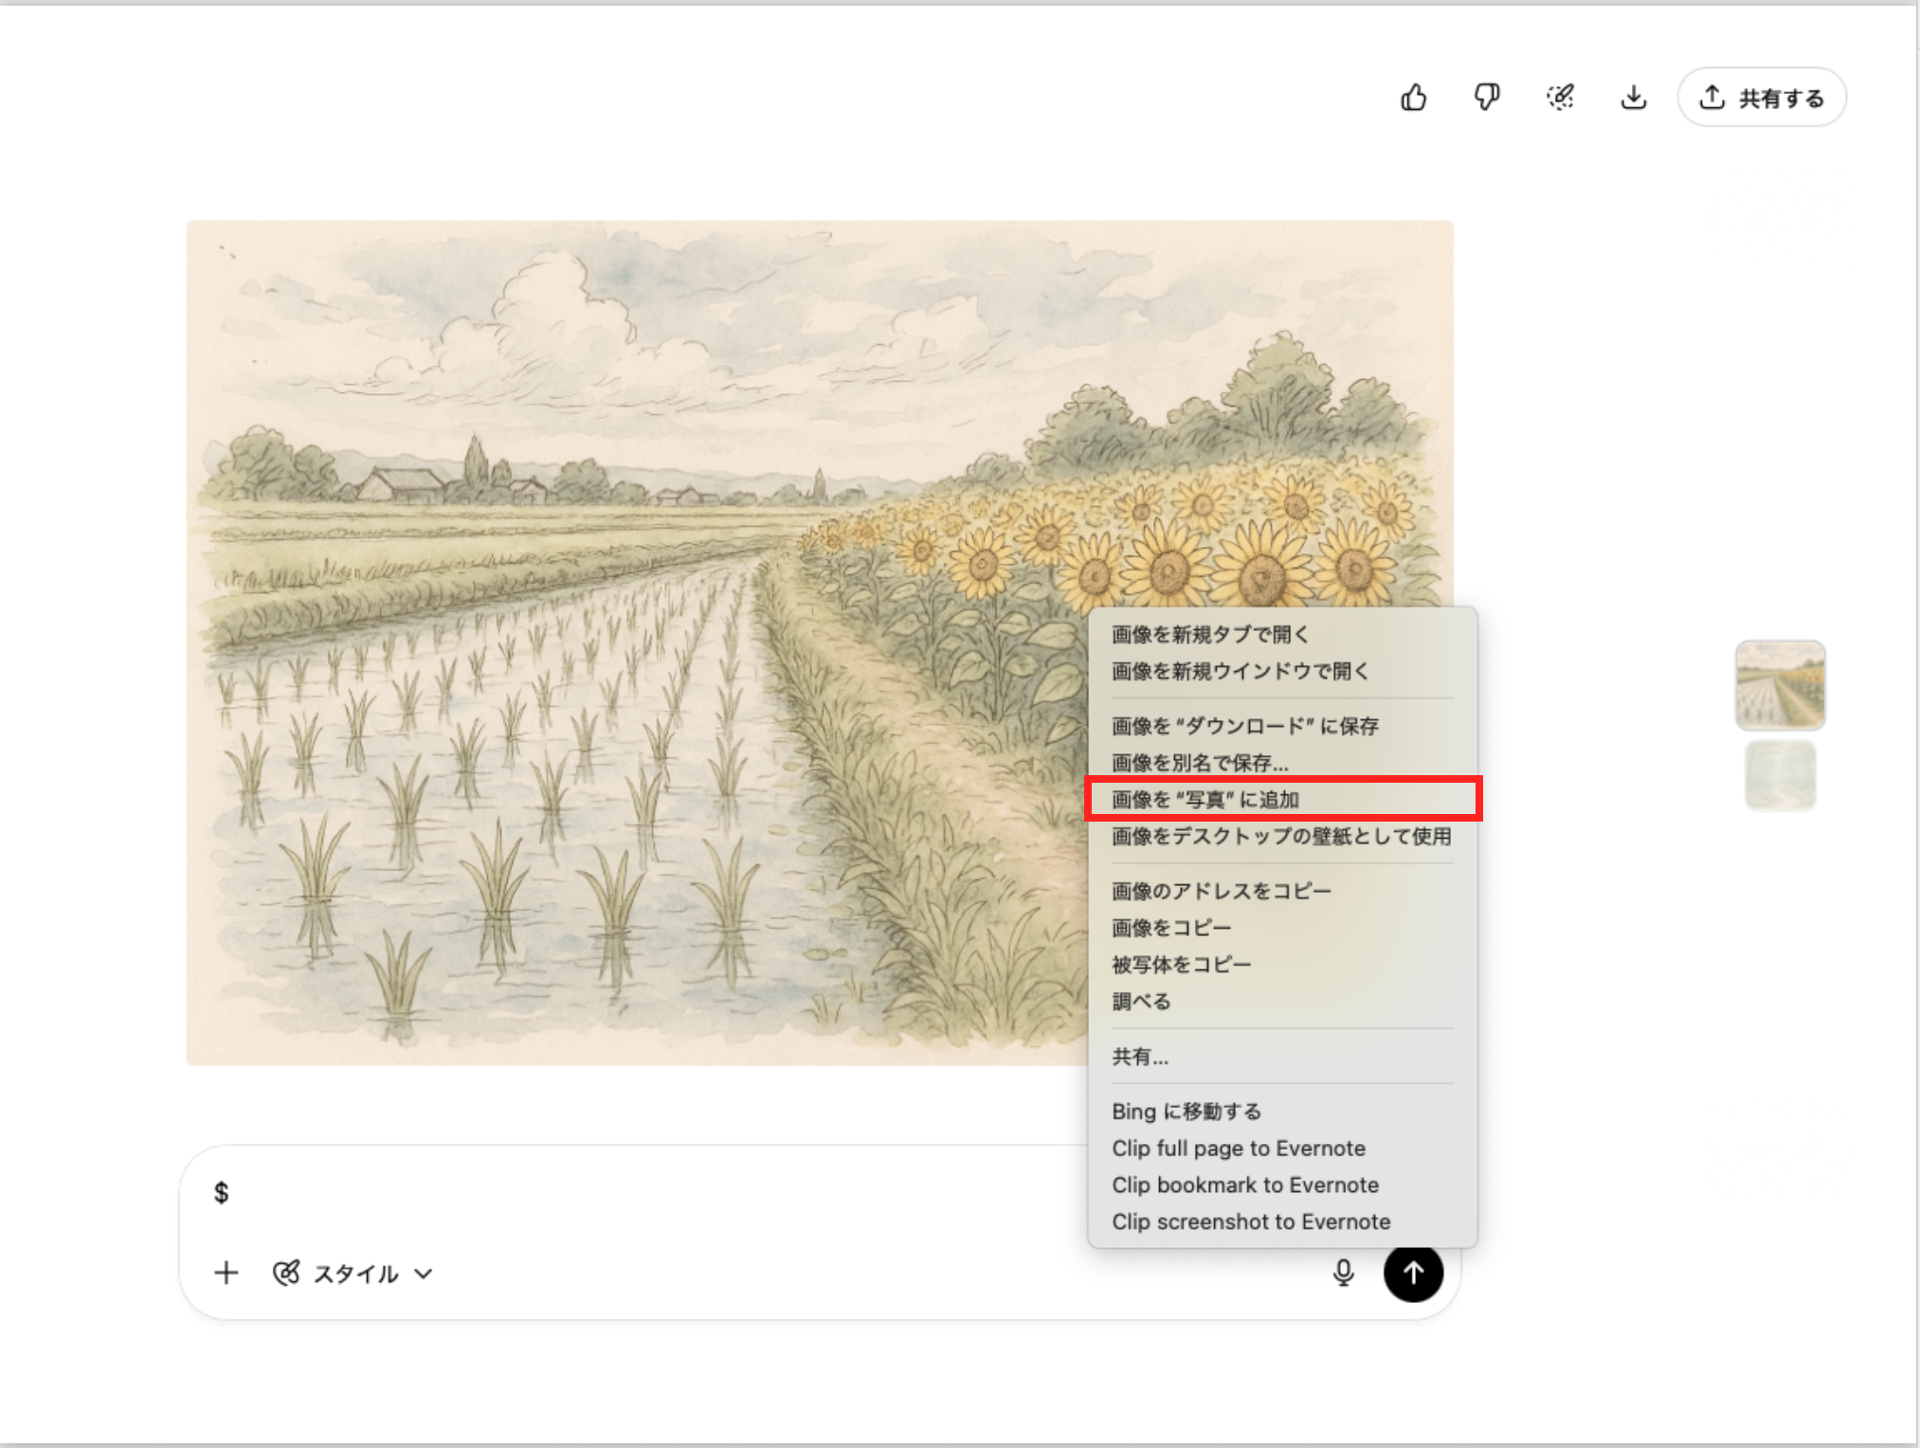Select 画像を別名で保存… option
1920x1448 pixels.
(x=1200, y=763)
